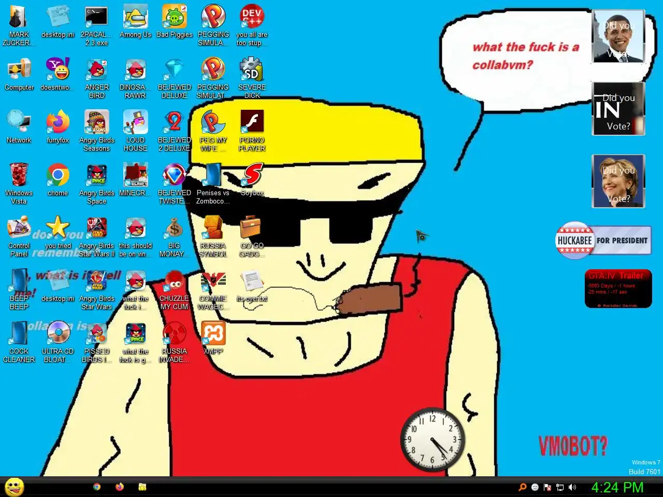Launch the Angry Birds Seasons shortcut
The width and height of the screenshot is (663, 497).
pyautogui.click(x=97, y=131)
